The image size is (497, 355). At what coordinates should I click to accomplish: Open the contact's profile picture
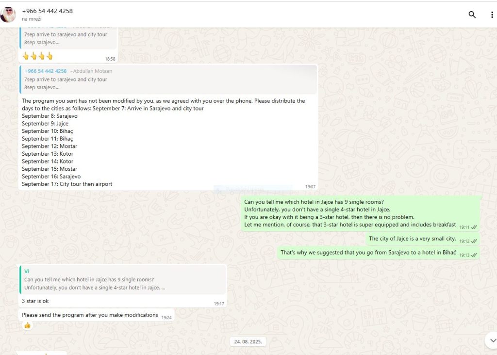coord(8,15)
